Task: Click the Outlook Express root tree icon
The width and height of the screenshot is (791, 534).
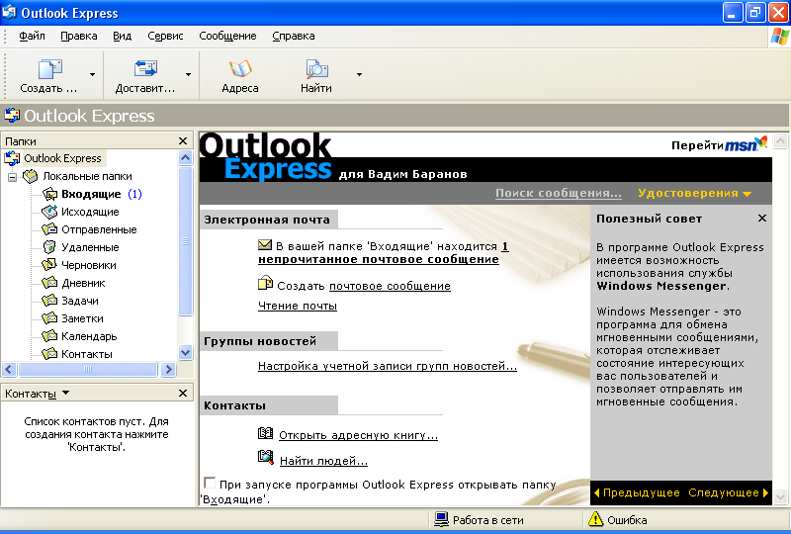Action: pyautogui.click(x=12, y=158)
